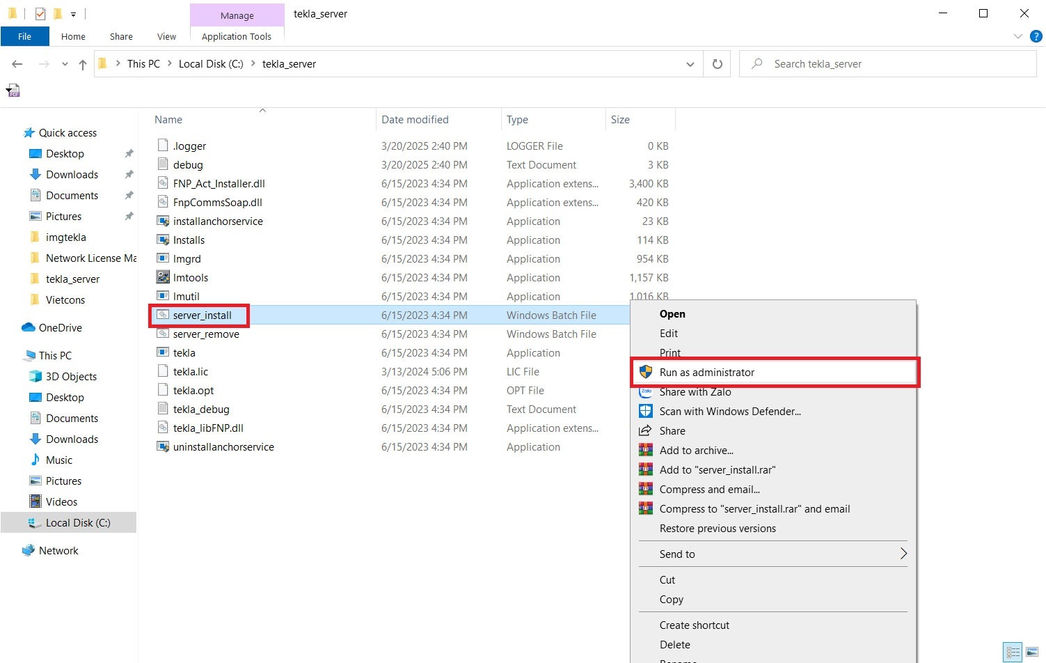Click the Windows Defender shield icon
The width and height of the screenshot is (1046, 663).
click(646, 411)
